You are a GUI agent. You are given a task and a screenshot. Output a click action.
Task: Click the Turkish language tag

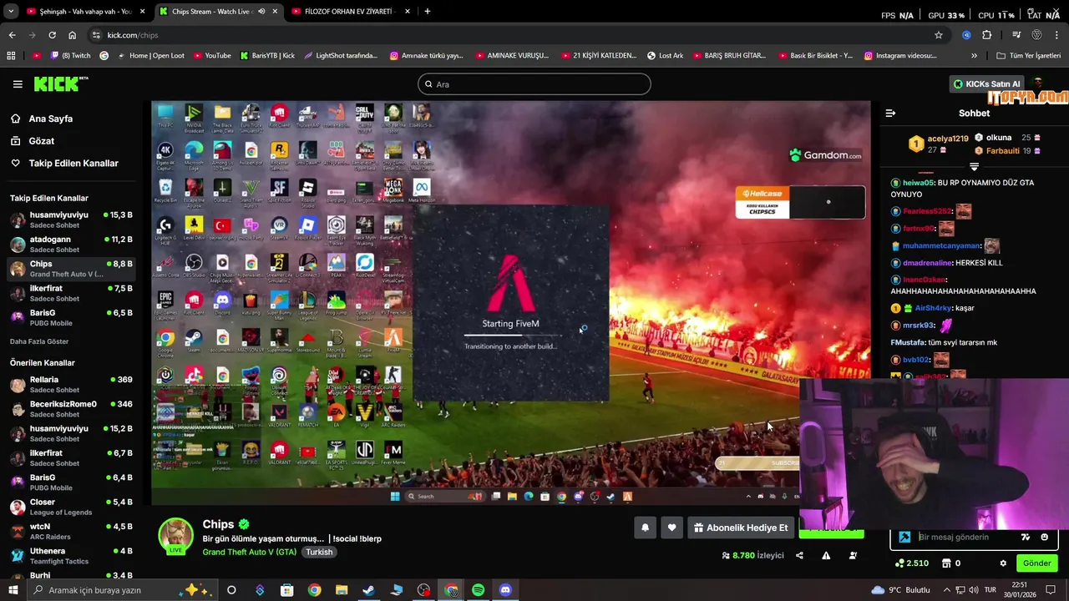pos(318,552)
